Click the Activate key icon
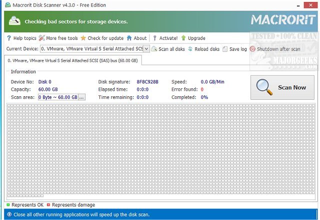The height and width of the screenshot is (220, 320). click(154, 38)
